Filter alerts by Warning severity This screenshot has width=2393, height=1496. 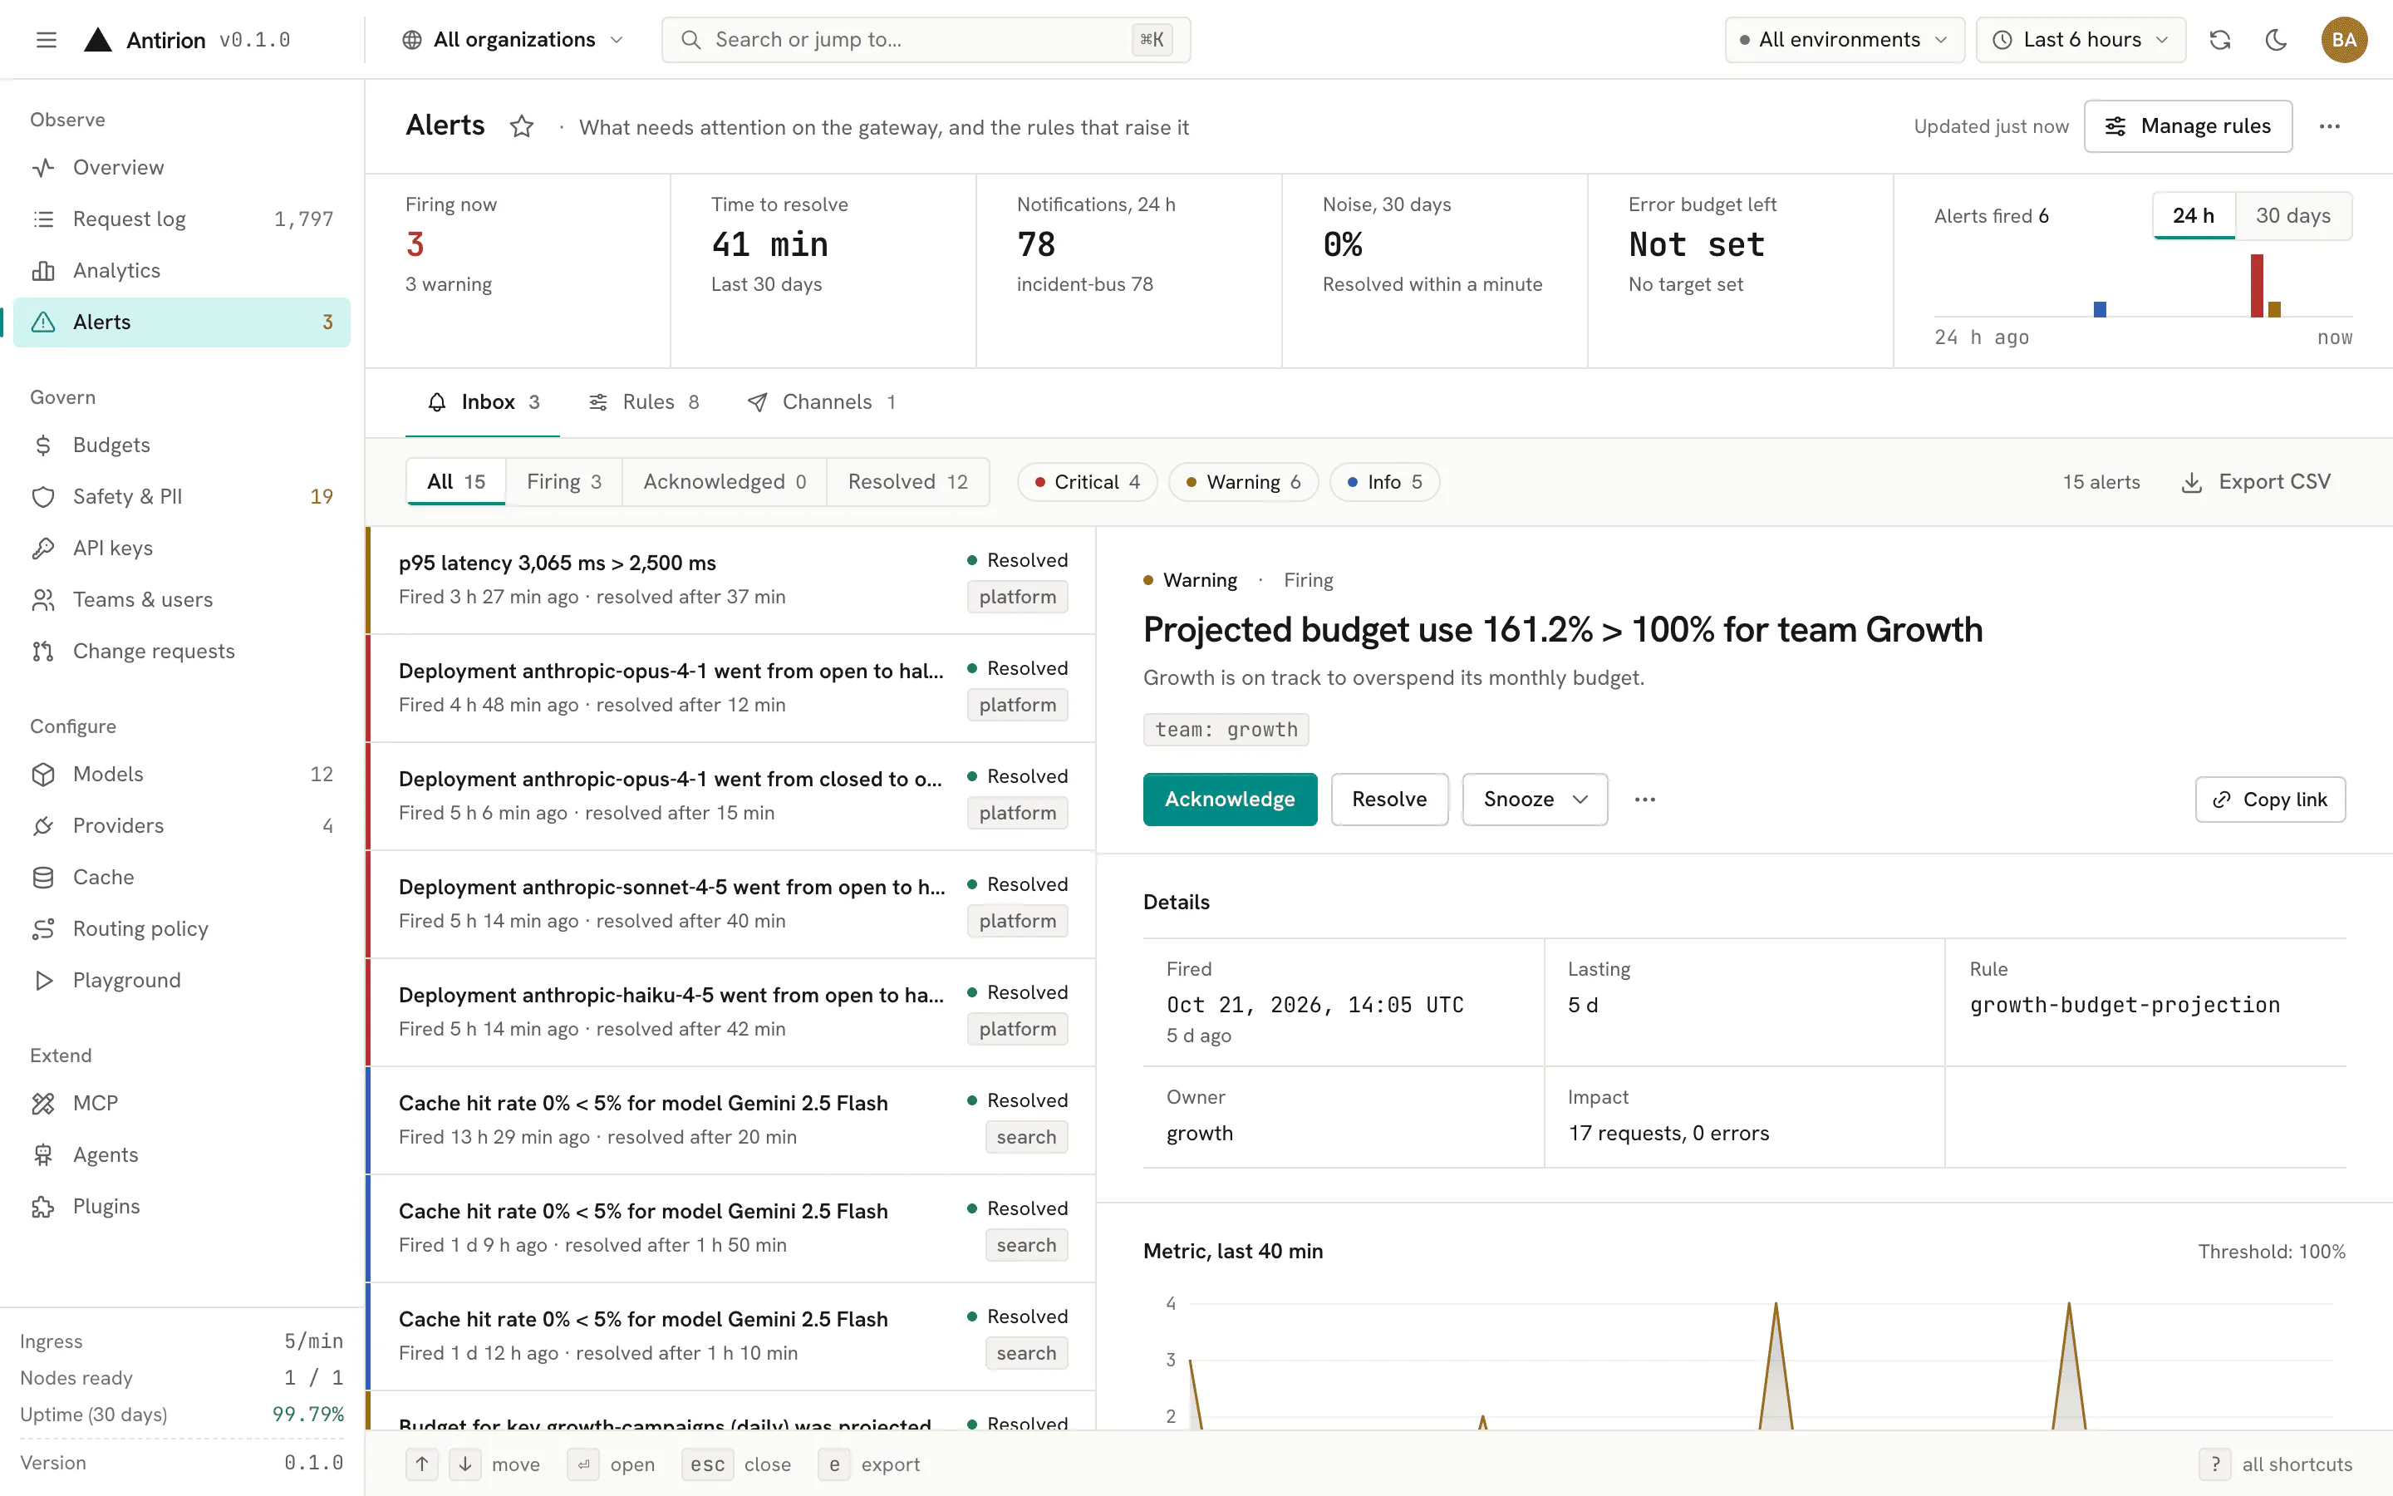click(1243, 482)
